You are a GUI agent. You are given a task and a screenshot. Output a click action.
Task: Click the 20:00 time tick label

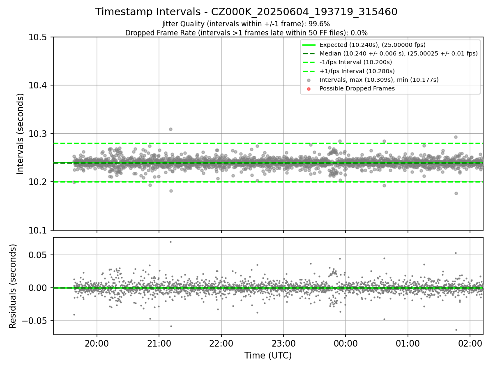pos(97,343)
